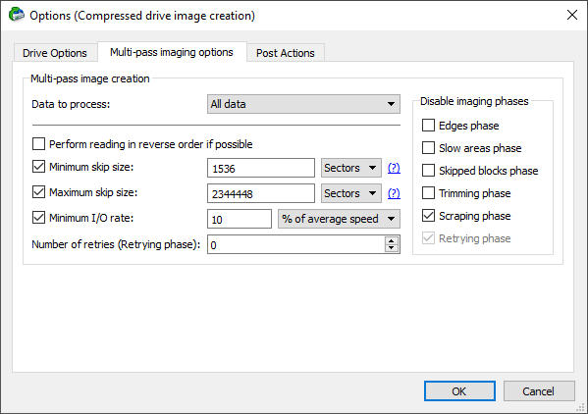Disable the Edges phase checkbox

(428, 126)
